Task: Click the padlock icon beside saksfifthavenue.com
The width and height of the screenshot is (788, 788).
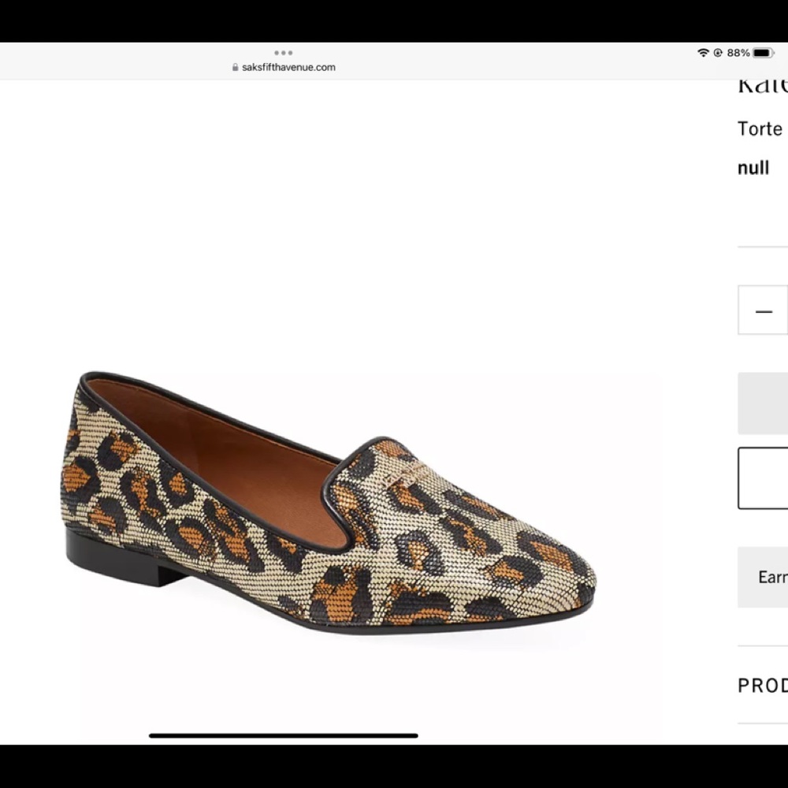Action: [x=235, y=67]
